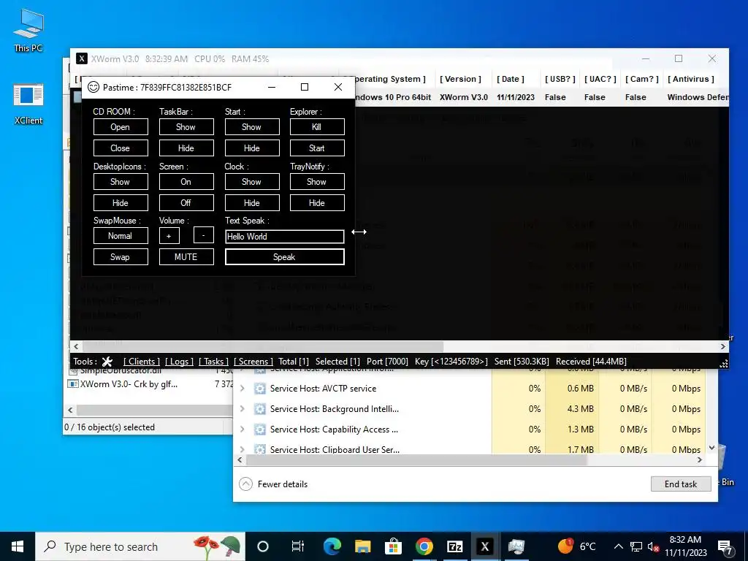The height and width of the screenshot is (561, 748).
Task: Click Hide under DesktopIcons
Action: [x=121, y=203]
